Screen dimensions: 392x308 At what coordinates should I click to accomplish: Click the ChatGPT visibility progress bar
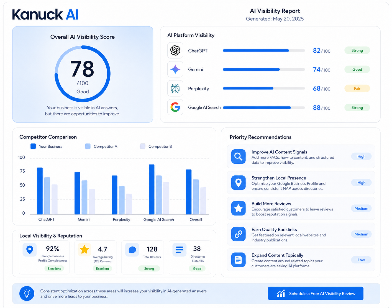click(x=264, y=51)
